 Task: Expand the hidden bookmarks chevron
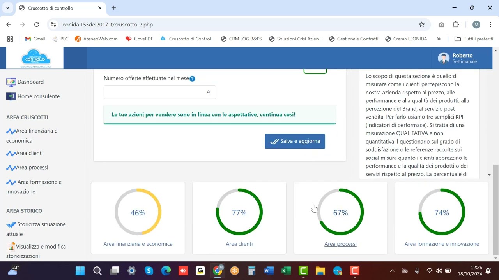click(439, 39)
